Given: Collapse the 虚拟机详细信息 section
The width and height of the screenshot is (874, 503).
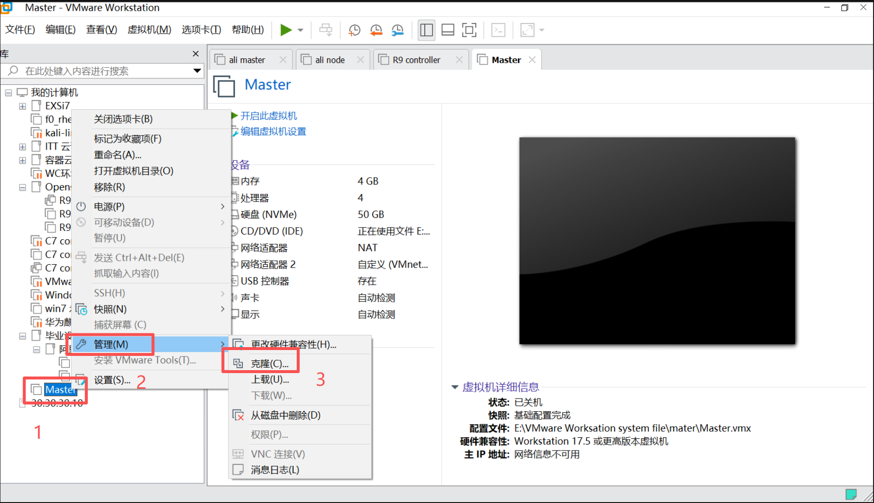Looking at the screenshot, I should (455, 387).
